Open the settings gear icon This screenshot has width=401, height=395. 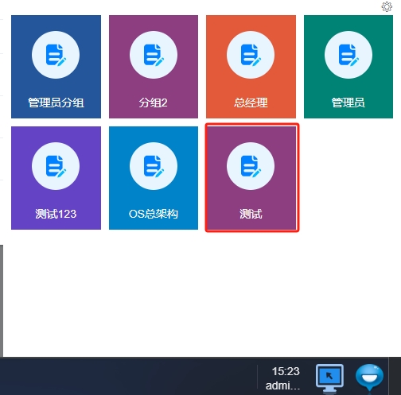tap(387, 6)
